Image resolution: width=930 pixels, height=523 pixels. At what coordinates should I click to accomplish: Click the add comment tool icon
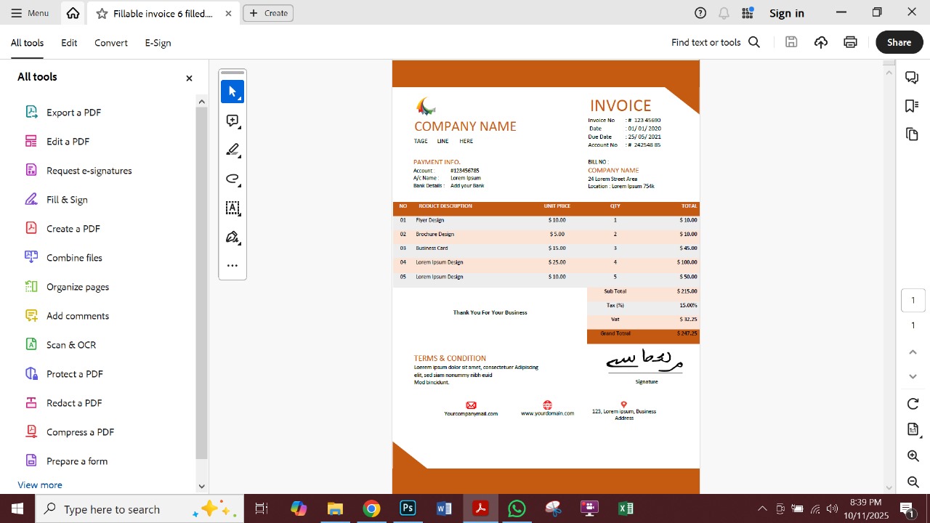click(x=232, y=121)
